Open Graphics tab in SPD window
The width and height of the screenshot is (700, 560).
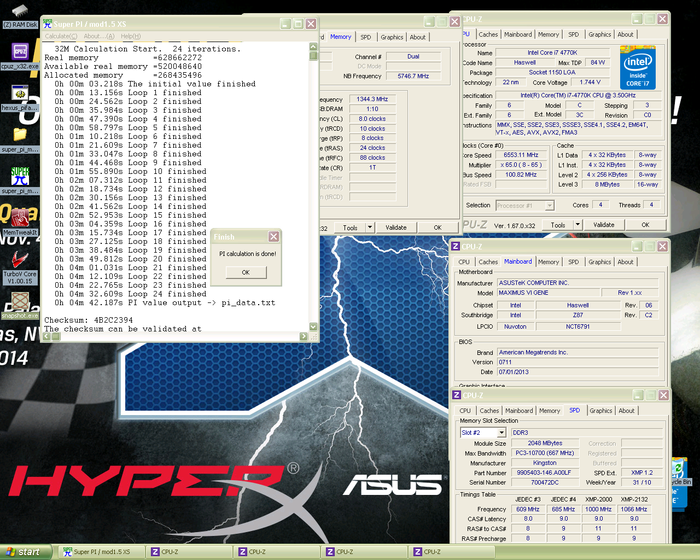[601, 411]
